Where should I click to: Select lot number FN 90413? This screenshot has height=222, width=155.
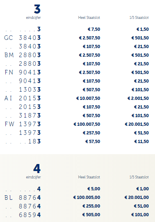[23, 72]
